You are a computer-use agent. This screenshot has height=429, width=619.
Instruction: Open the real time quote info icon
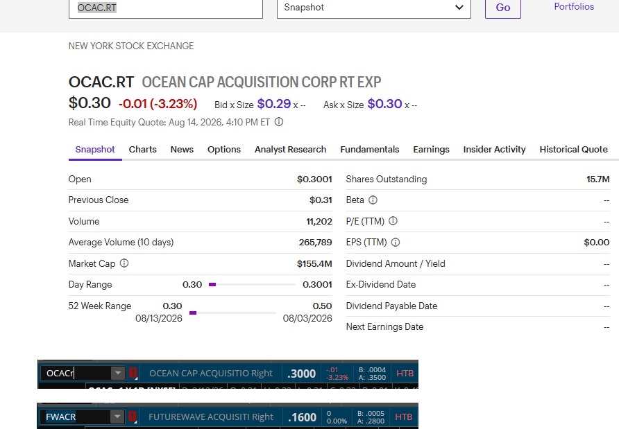[279, 122]
